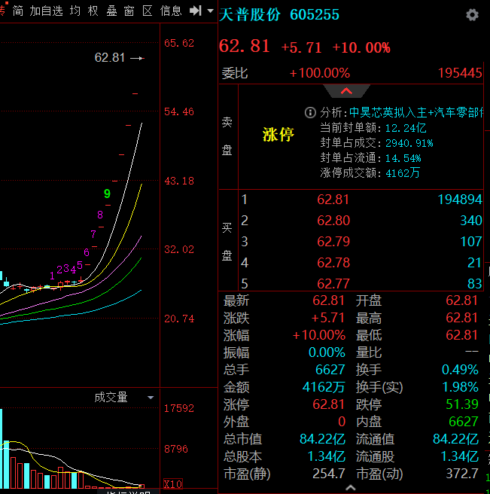This screenshot has height=494, width=490.
Task: Click the 跌停 price 51.39
Action: click(462, 404)
